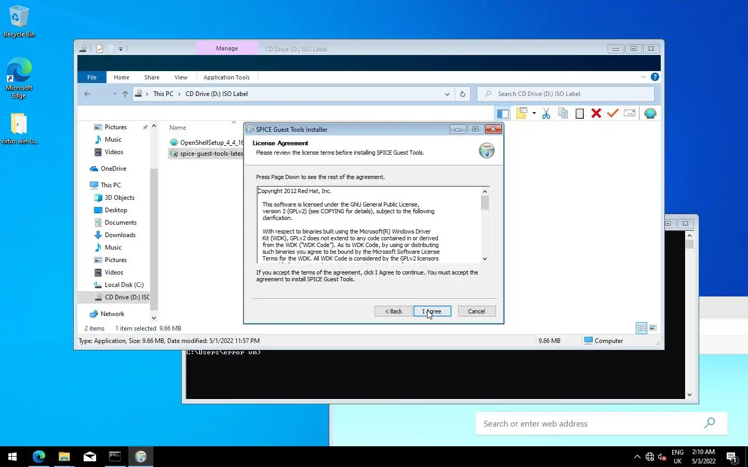This screenshot has height=467, width=748.
Task: Go up one folder level
Action: 125,94
